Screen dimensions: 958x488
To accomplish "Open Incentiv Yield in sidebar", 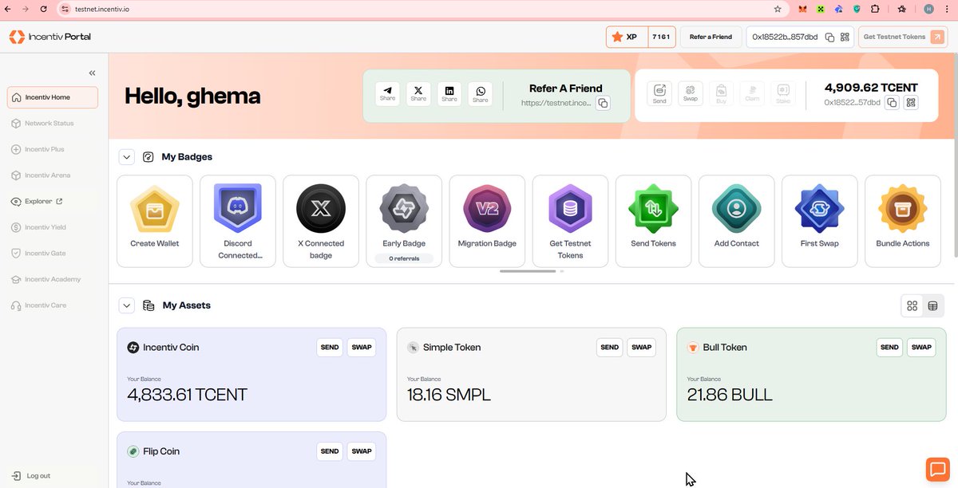I will [53, 227].
